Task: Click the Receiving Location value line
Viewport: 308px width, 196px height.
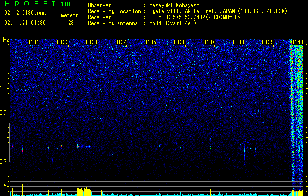Action: [x=218, y=11]
